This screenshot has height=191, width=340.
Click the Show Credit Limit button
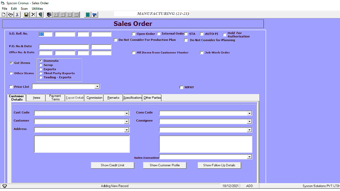coord(113,165)
